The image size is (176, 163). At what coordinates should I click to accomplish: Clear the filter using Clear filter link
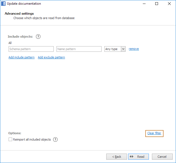tap(154, 133)
